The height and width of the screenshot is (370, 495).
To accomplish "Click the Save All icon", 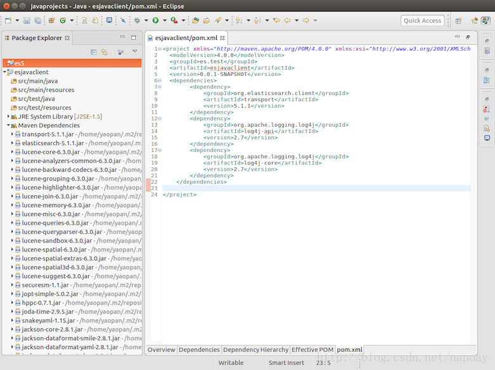I will [37, 20].
